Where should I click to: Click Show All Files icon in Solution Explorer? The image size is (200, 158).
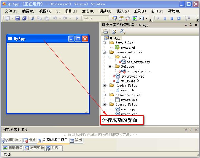pyautogui.click(x=114, y=31)
